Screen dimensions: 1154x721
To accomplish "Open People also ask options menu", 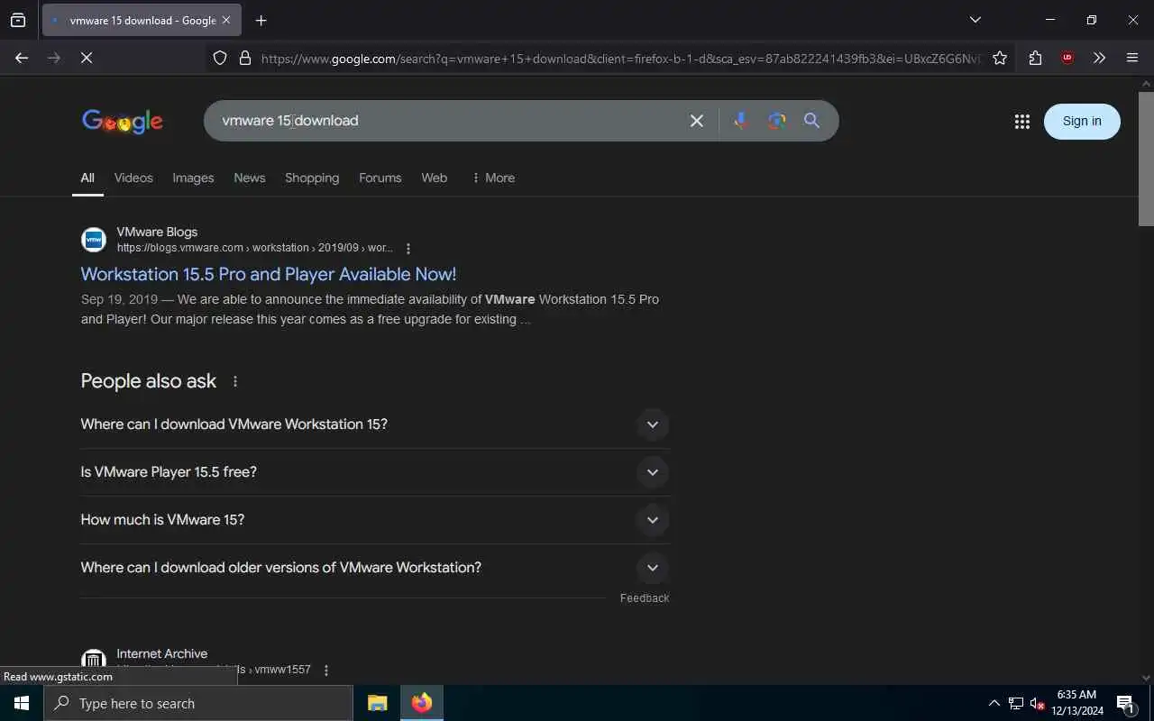I will (235, 381).
